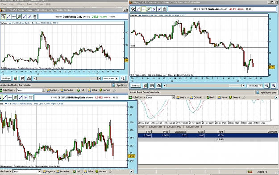Viewport: 279px width, 175px height.
Task: Click the zoom-out magnifier below Brent Crude chart
Action: pyautogui.click(x=267, y=86)
